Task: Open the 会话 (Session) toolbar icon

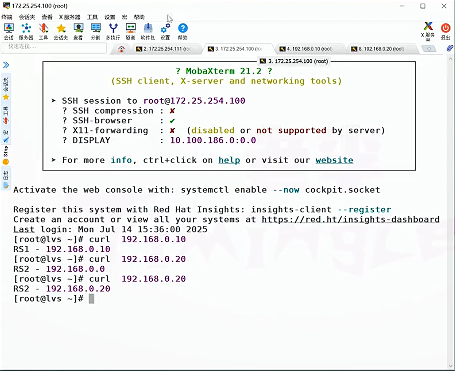Action: 9,31
